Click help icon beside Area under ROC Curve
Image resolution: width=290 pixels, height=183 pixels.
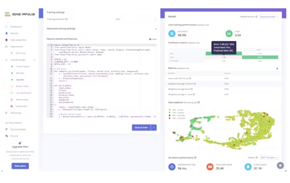[x=190, y=78]
